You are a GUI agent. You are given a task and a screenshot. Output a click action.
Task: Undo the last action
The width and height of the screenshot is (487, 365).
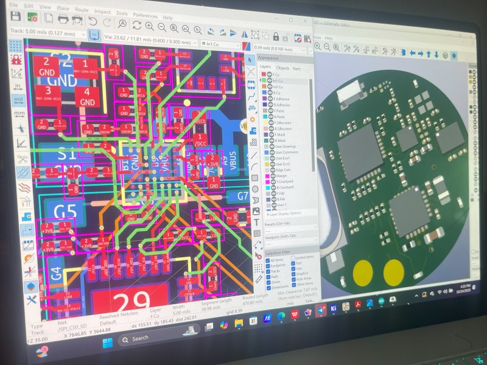point(93,21)
